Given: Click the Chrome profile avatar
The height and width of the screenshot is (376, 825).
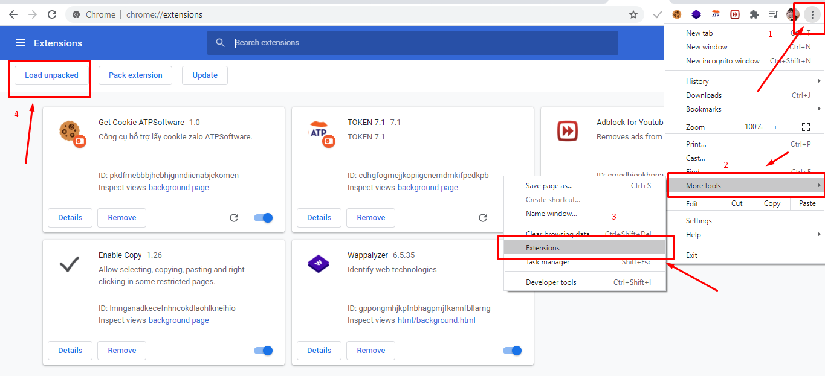Looking at the screenshot, I should coord(792,14).
